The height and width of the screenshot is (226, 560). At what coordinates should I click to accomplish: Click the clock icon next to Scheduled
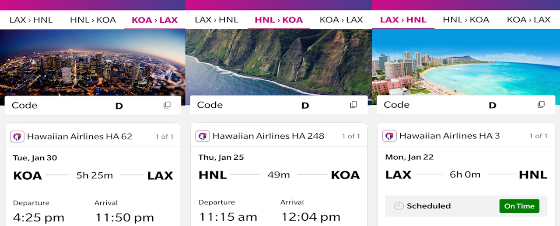coord(399,206)
